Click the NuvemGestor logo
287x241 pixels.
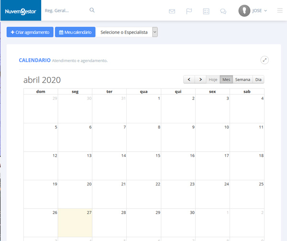click(x=21, y=11)
